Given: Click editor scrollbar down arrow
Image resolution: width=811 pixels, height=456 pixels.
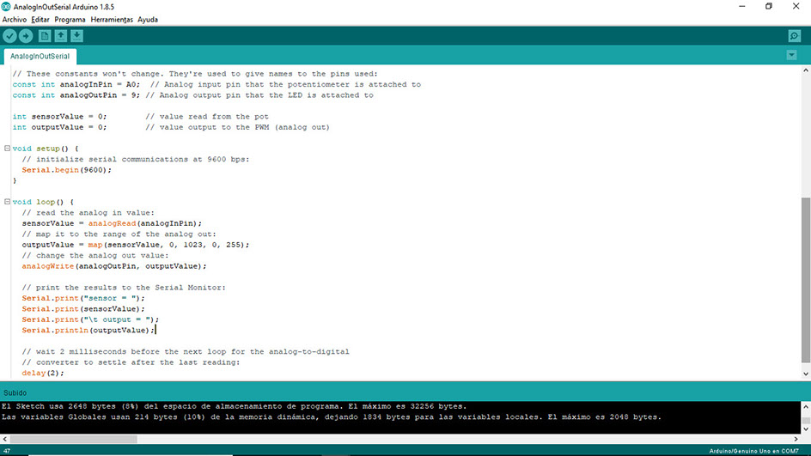Looking at the screenshot, I should pos(806,374).
